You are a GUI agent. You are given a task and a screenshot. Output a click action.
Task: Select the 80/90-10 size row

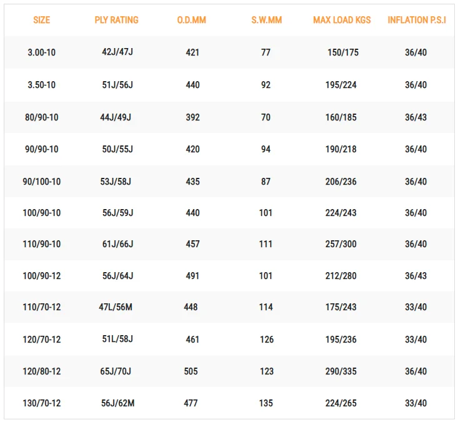coord(41,117)
